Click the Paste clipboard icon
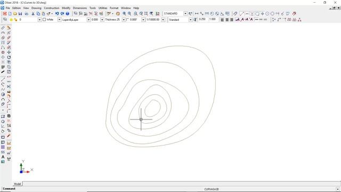Viewport: 341px width, 192px height. coord(44,13)
